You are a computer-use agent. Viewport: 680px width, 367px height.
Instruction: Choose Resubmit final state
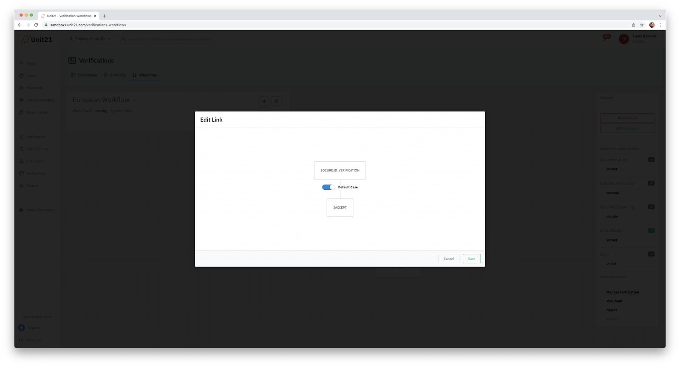(x=614, y=301)
